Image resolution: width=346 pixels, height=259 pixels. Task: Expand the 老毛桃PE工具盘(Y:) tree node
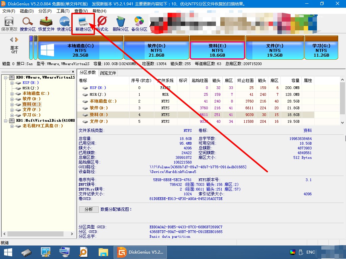point(12,126)
